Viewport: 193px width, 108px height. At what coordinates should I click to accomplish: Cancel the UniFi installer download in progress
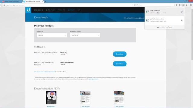click(182, 12)
